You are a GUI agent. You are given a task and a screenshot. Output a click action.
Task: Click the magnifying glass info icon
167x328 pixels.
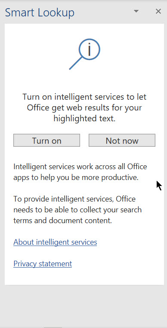tap(85, 54)
